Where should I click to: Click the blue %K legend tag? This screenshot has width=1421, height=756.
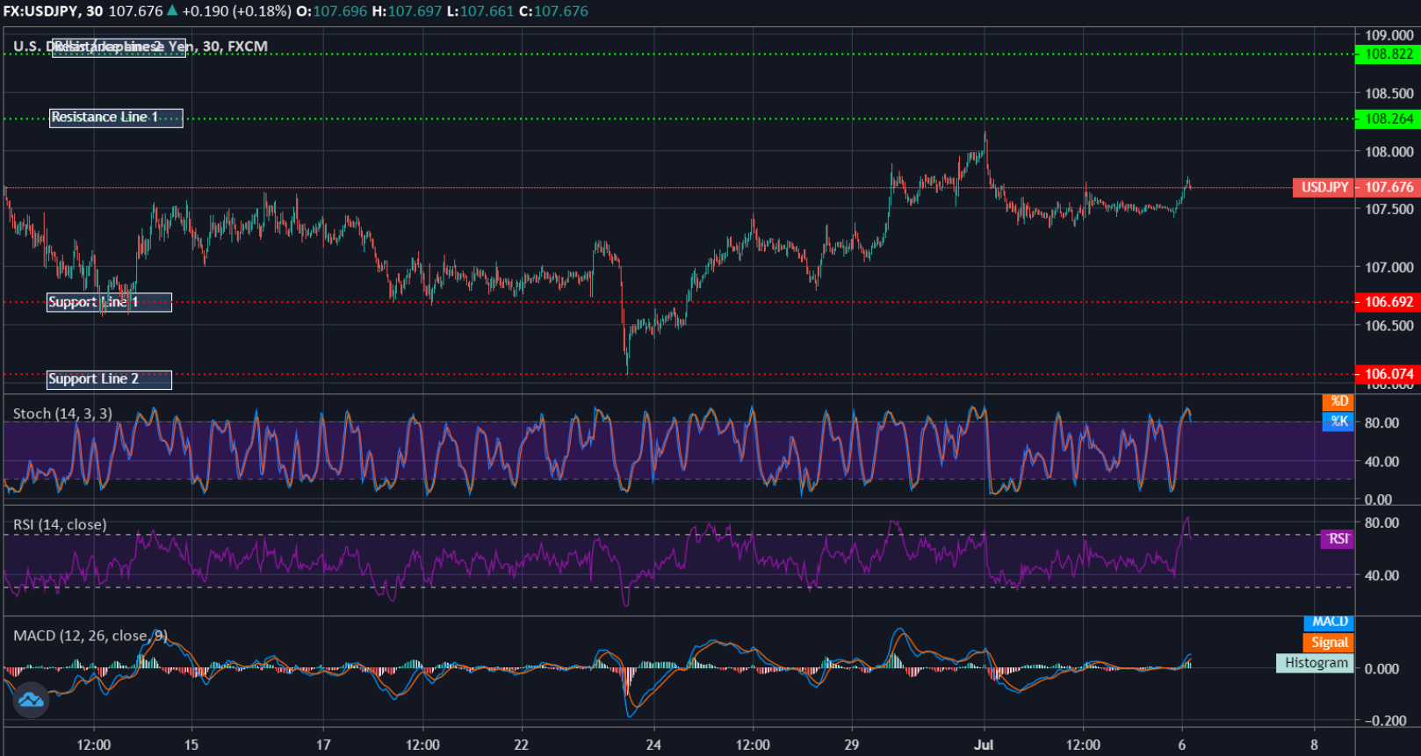tap(1338, 421)
